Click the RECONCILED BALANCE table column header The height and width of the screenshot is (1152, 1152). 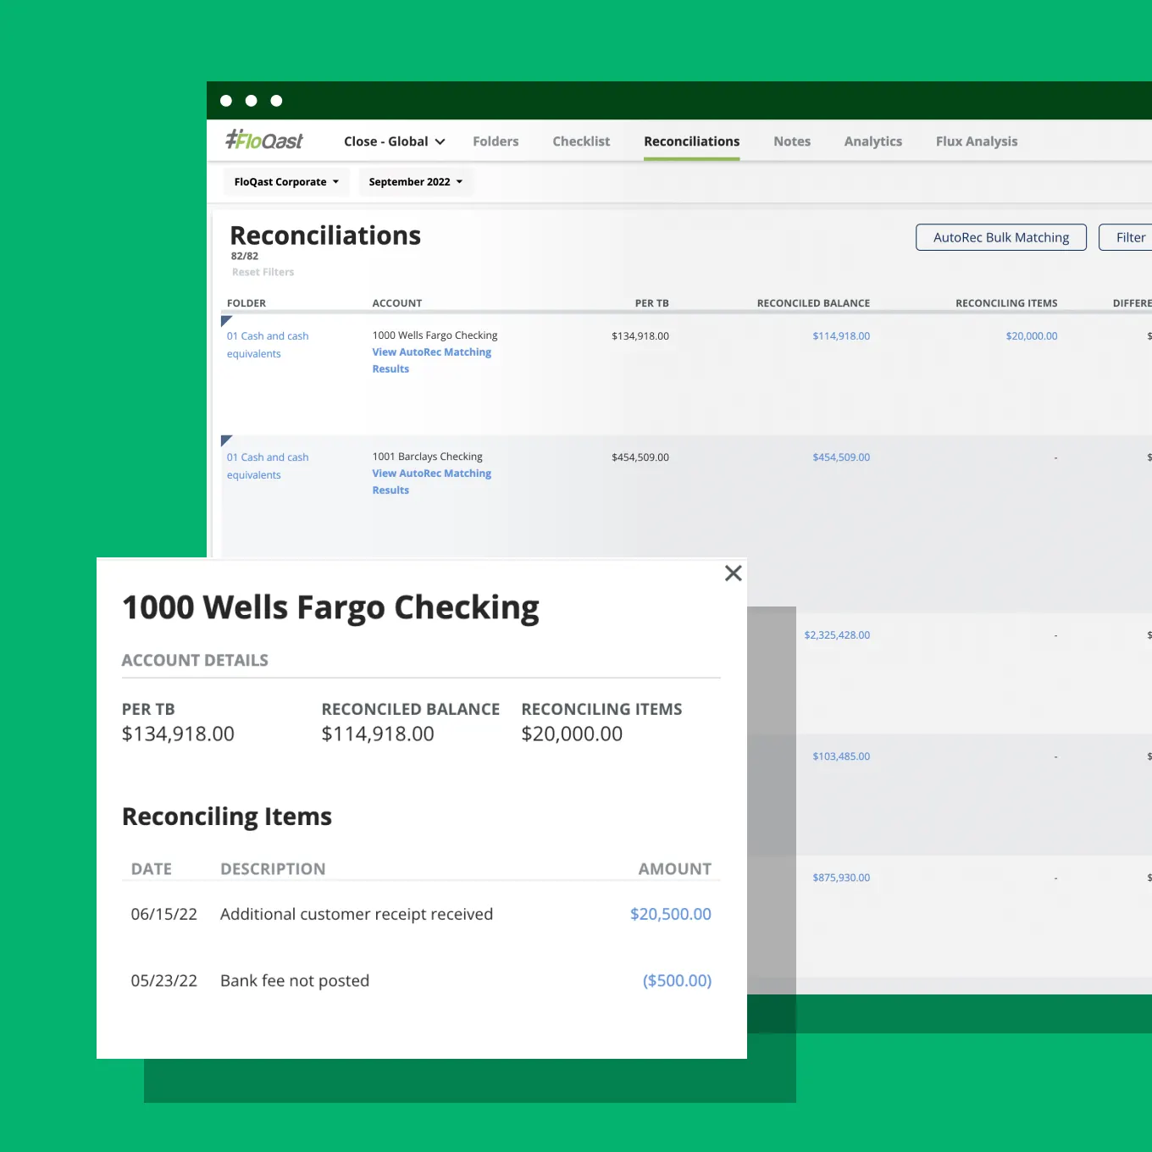pos(813,303)
